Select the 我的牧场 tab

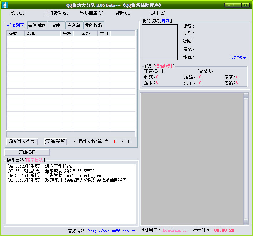tap(93, 25)
